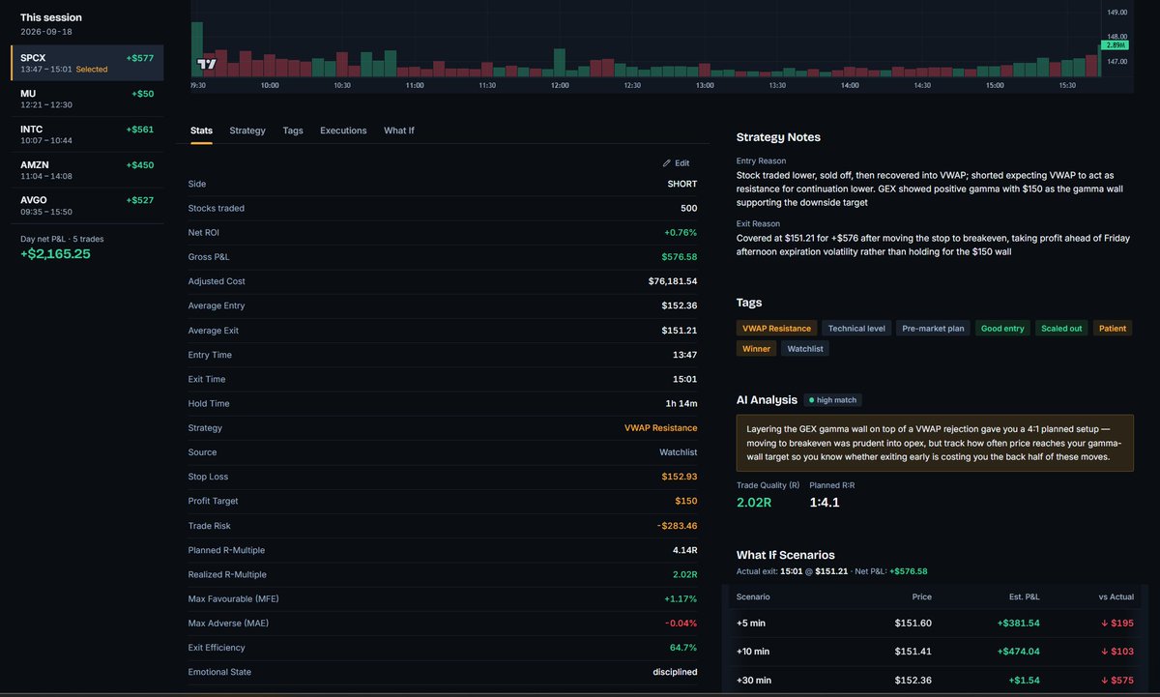Click the Net ROI value +0.76%

click(681, 233)
